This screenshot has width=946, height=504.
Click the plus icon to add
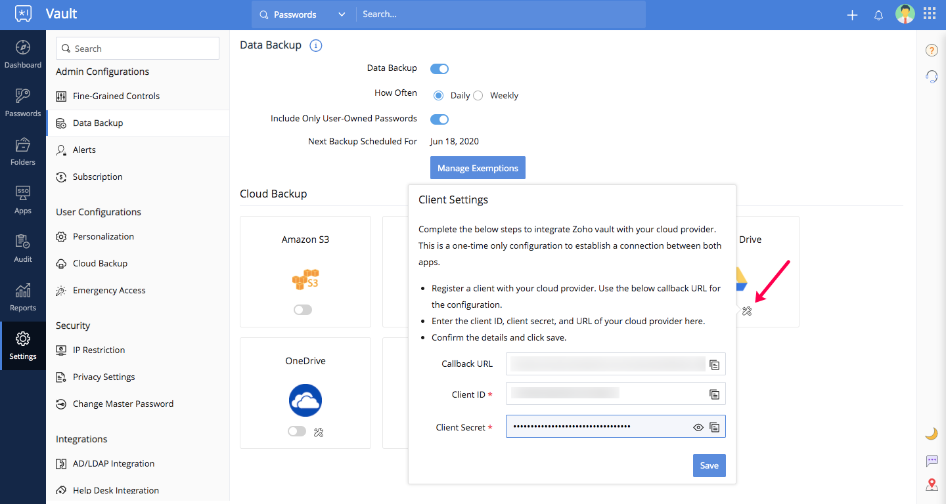click(852, 15)
